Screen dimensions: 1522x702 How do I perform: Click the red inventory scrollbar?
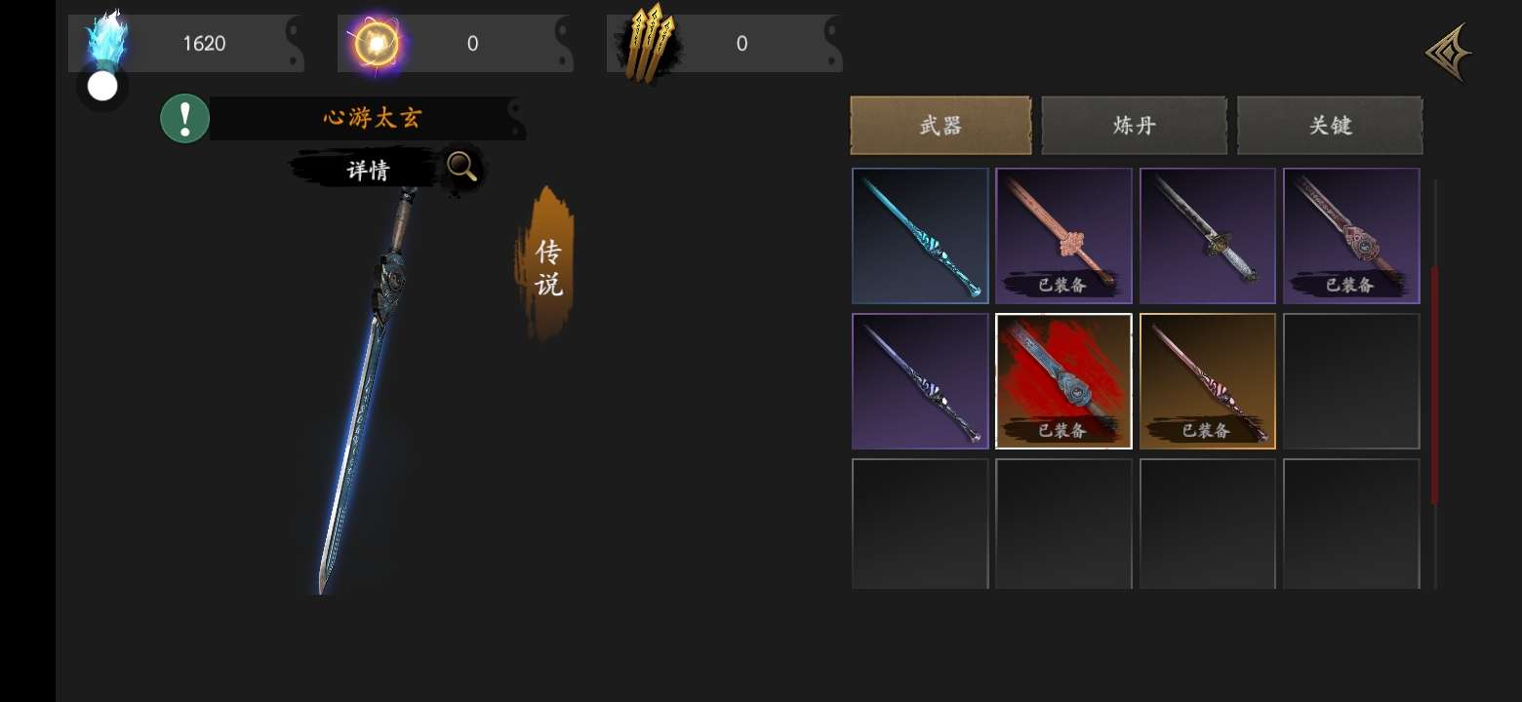coord(1434,385)
